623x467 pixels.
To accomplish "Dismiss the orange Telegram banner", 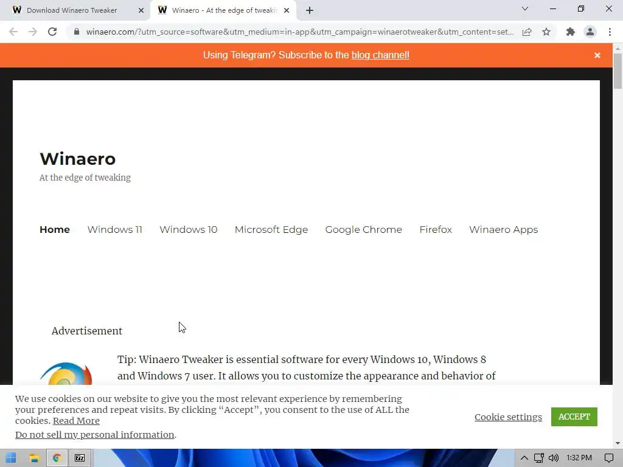I will pos(597,55).
